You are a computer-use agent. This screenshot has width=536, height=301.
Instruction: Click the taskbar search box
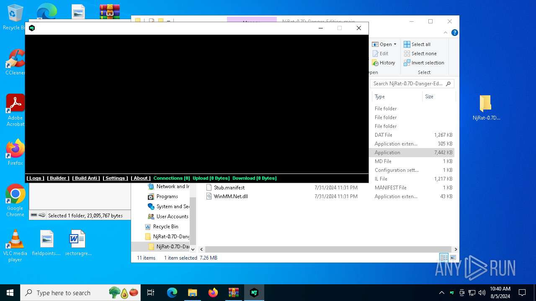coord(80,293)
